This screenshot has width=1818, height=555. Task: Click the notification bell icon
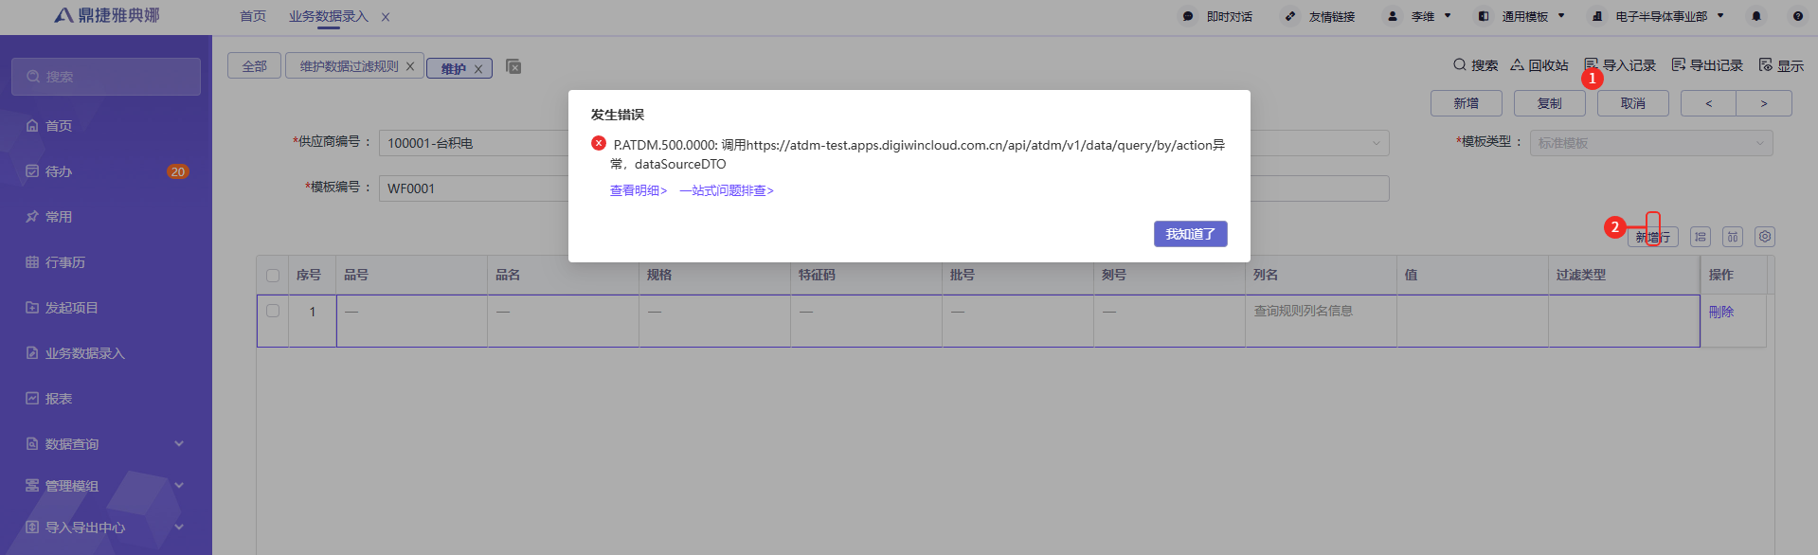click(x=1756, y=16)
